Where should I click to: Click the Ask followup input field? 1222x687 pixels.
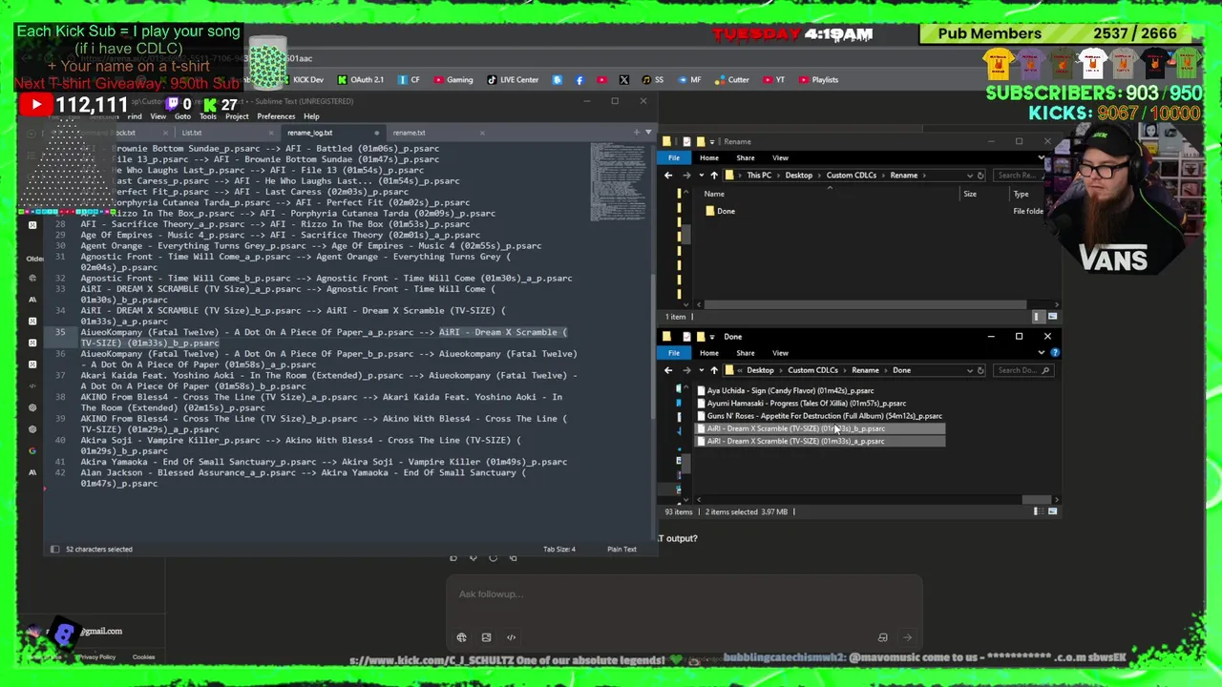[x=683, y=594]
